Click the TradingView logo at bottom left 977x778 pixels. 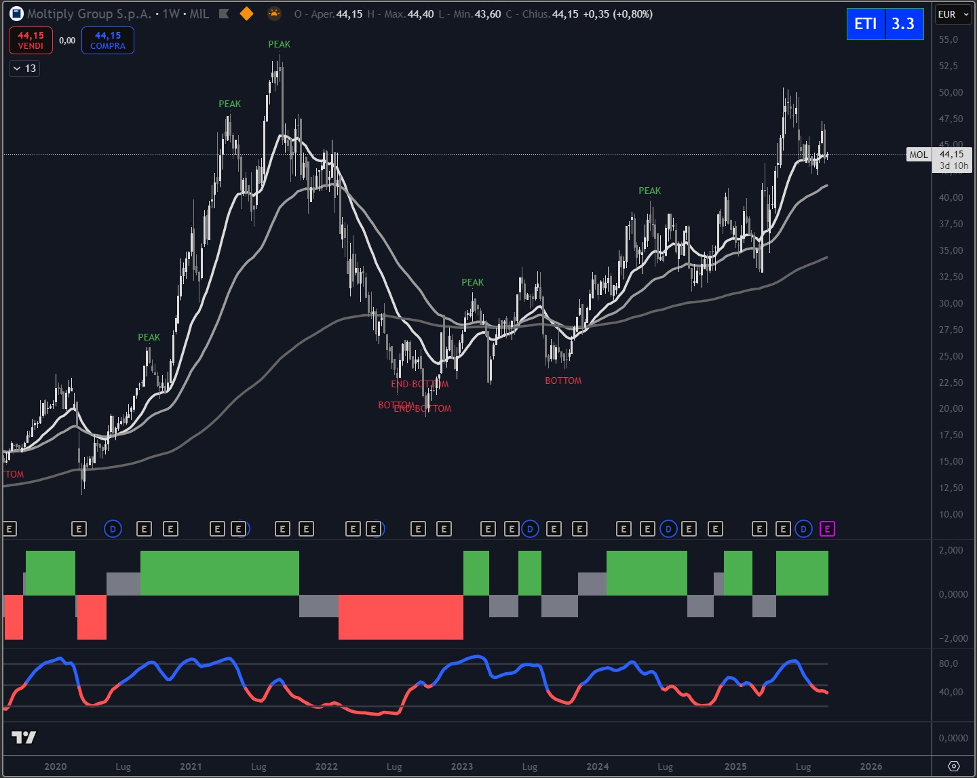(x=24, y=737)
